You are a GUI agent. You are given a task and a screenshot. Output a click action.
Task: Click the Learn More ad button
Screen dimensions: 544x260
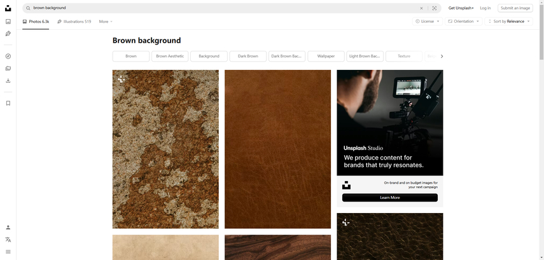click(x=390, y=198)
